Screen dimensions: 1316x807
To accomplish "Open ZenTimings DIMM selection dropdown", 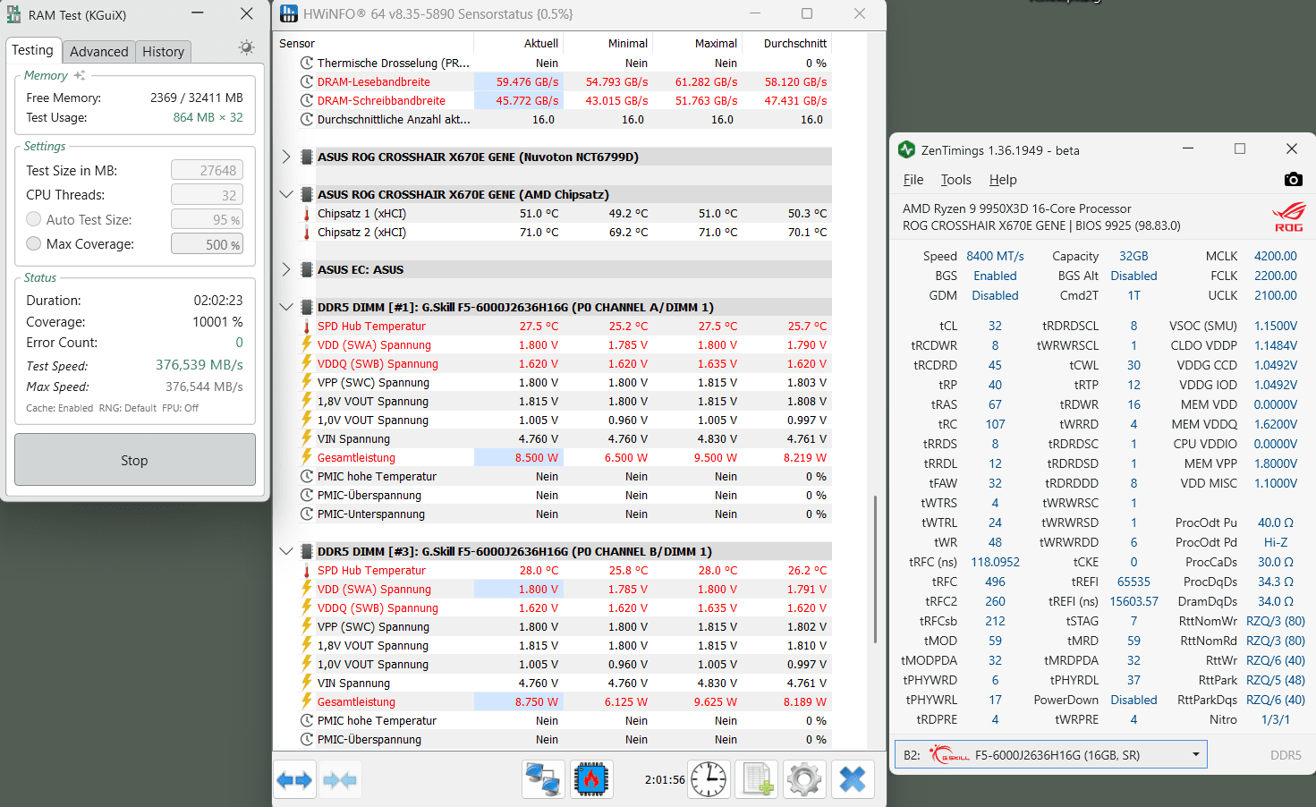I will (1051, 754).
